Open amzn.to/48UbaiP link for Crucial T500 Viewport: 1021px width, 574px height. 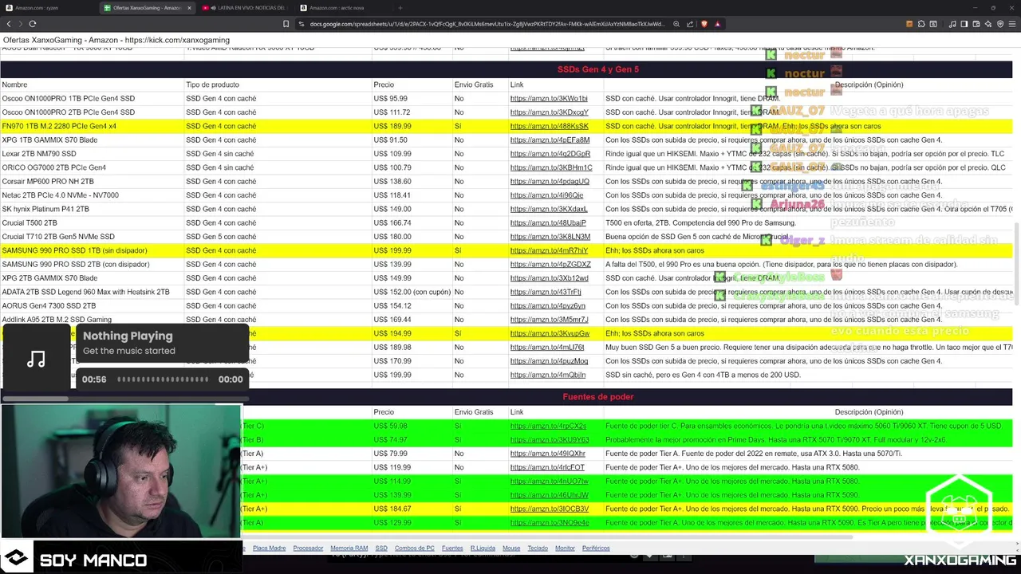point(548,223)
